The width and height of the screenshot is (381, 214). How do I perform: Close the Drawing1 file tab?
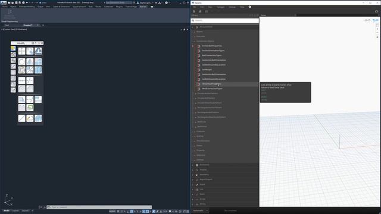(x=38, y=25)
